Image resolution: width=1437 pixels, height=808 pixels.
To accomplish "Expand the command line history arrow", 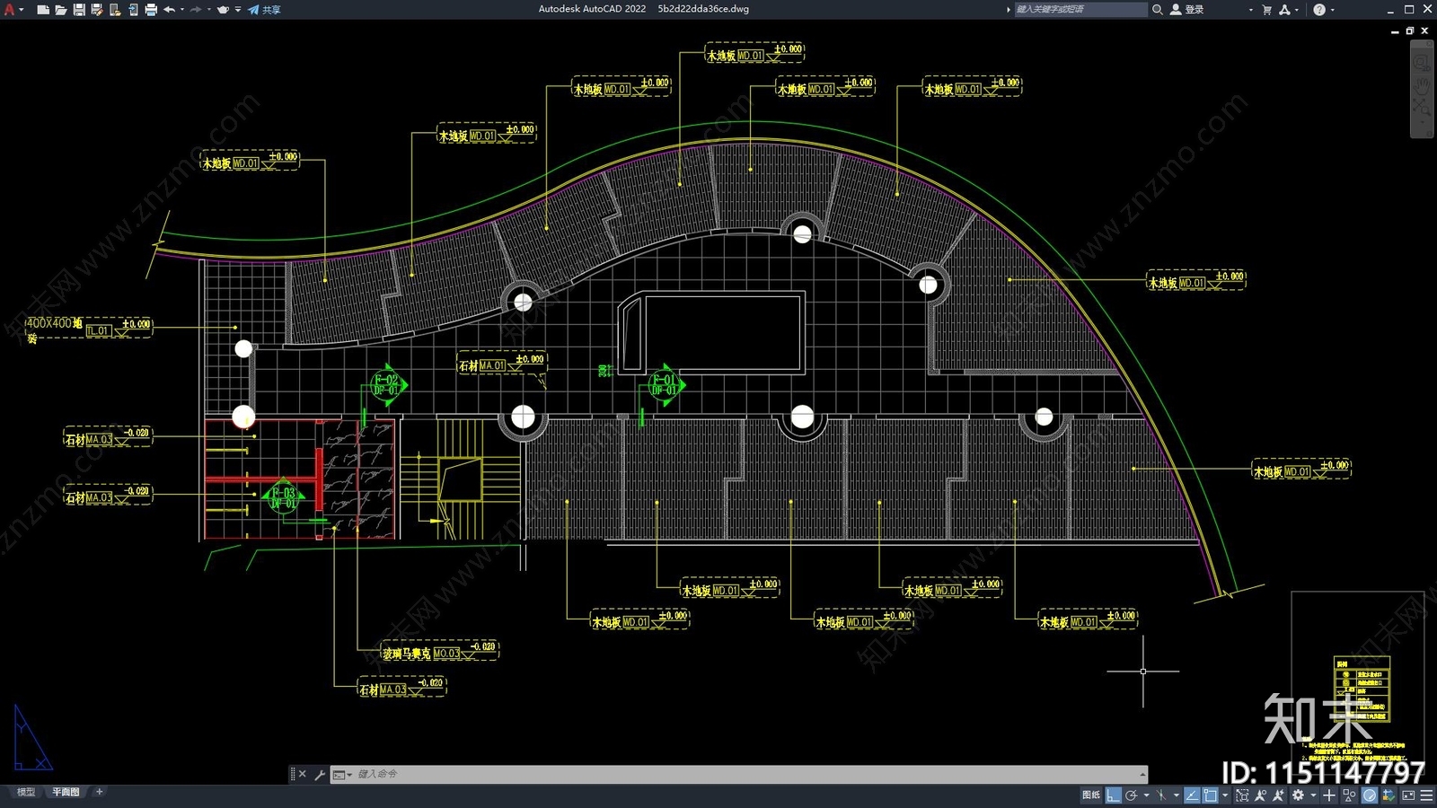I will pos(1142,774).
